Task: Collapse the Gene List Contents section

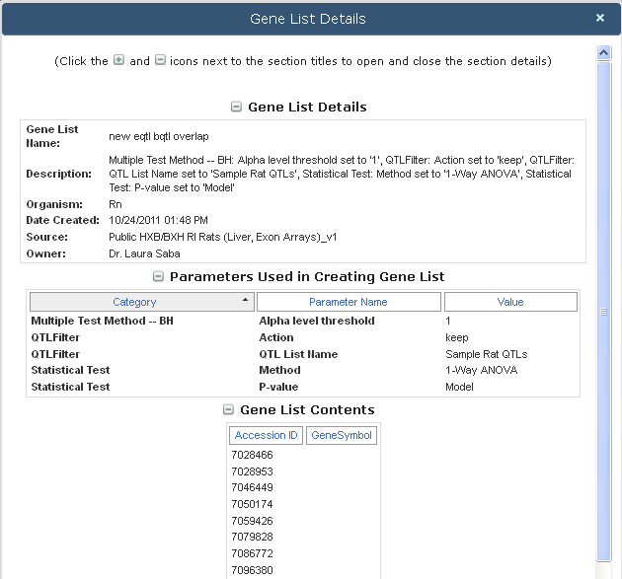Action: pyautogui.click(x=228, y=409)
